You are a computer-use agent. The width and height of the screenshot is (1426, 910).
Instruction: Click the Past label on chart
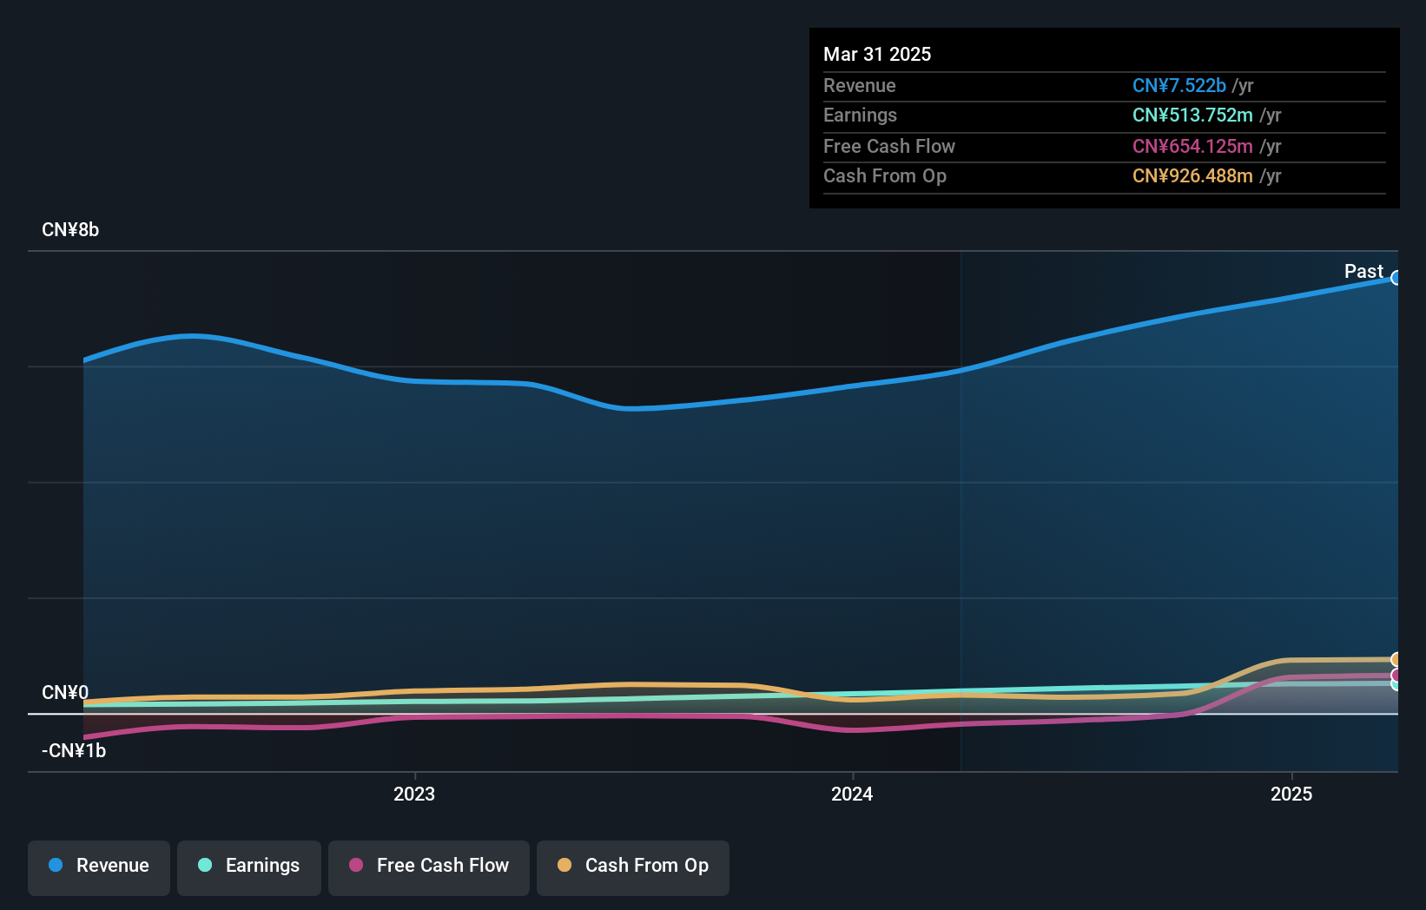pyautogui.click(x=1363, y=271)
